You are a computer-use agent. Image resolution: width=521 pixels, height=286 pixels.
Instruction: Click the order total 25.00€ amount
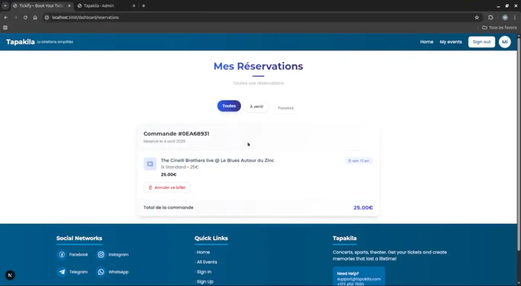pos(363,208)
